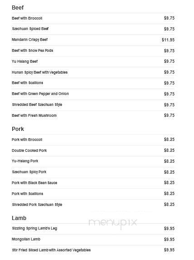Click the Pork section heading
194x260 pixels.
[18, 129]
